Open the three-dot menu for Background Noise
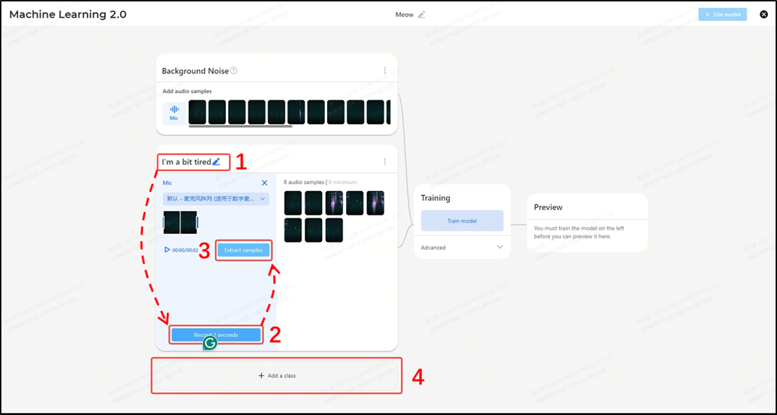The image size is (777, 415). pyautogui.click(x=385, y=71)
